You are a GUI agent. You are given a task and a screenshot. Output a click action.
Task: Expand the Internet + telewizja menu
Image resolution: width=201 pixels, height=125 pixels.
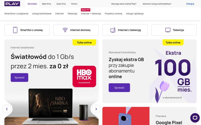click(91, 13)
